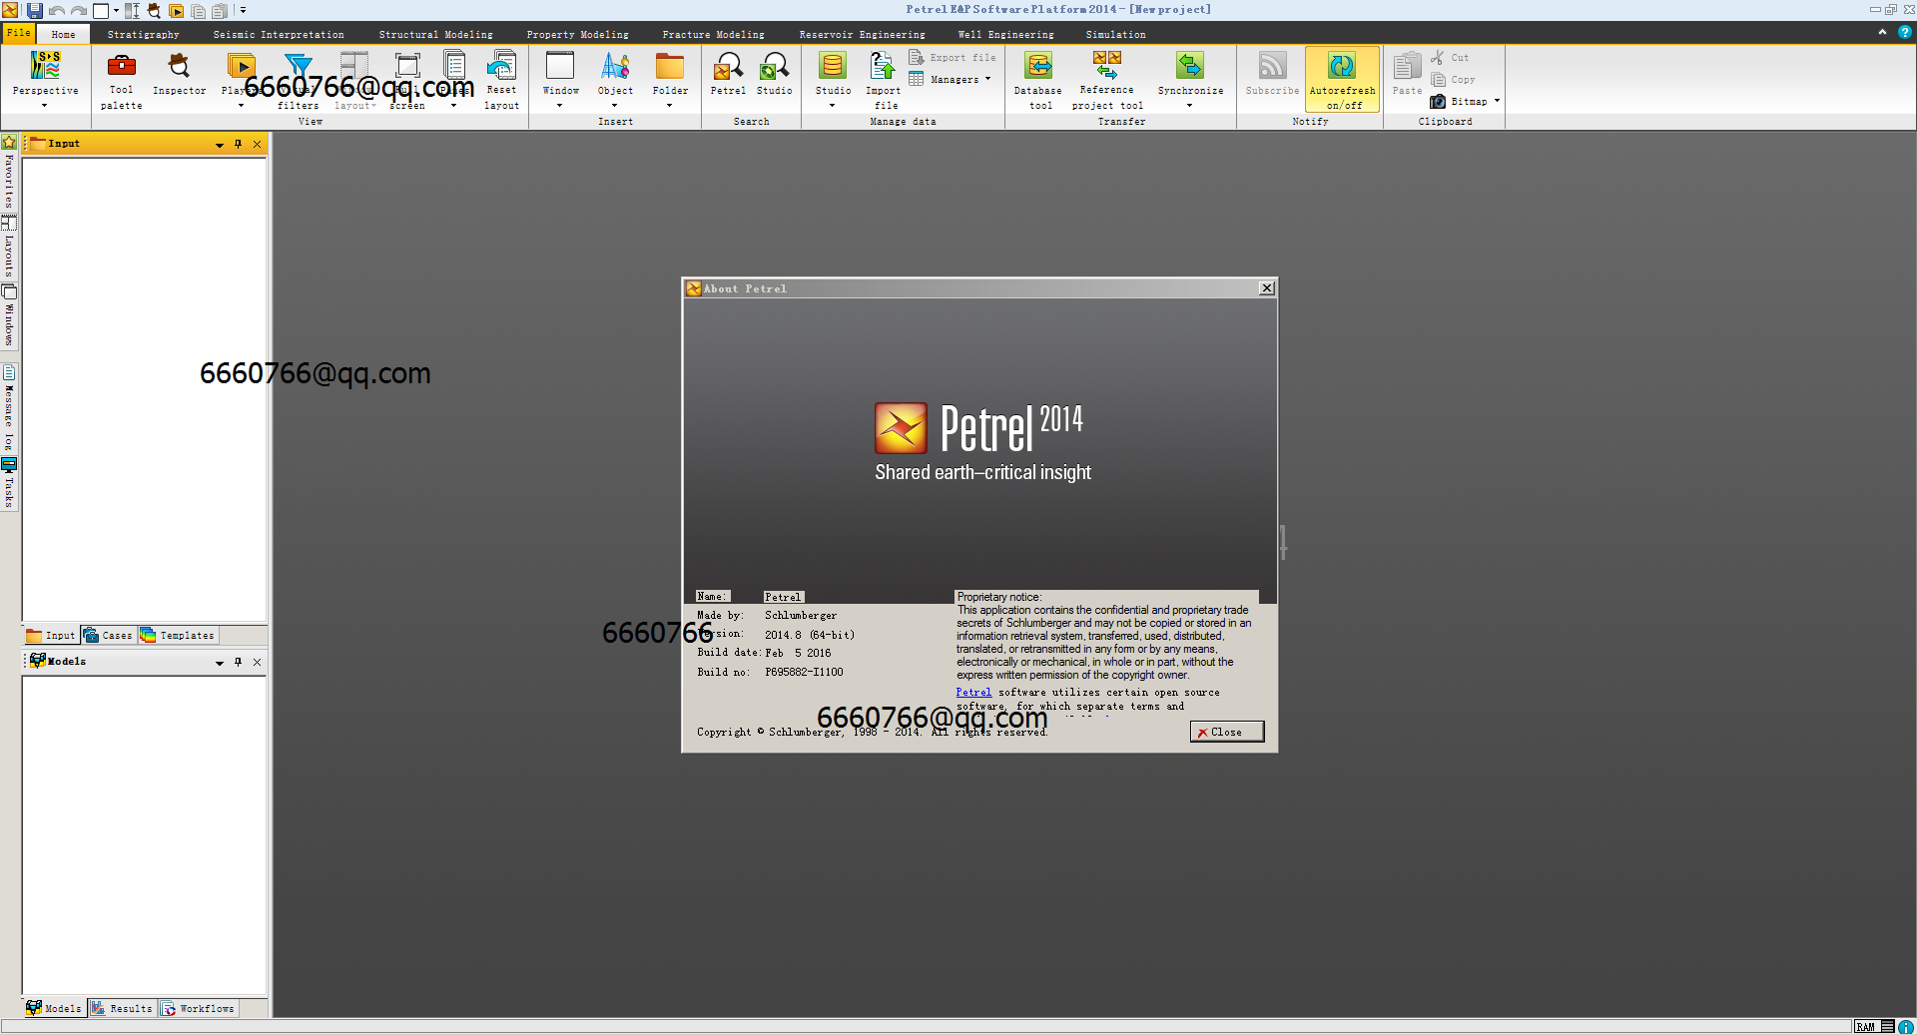Viewport: 1917px width, 1035px height.
Task: Open the Favorites side panel
Action: click(9, 172)
